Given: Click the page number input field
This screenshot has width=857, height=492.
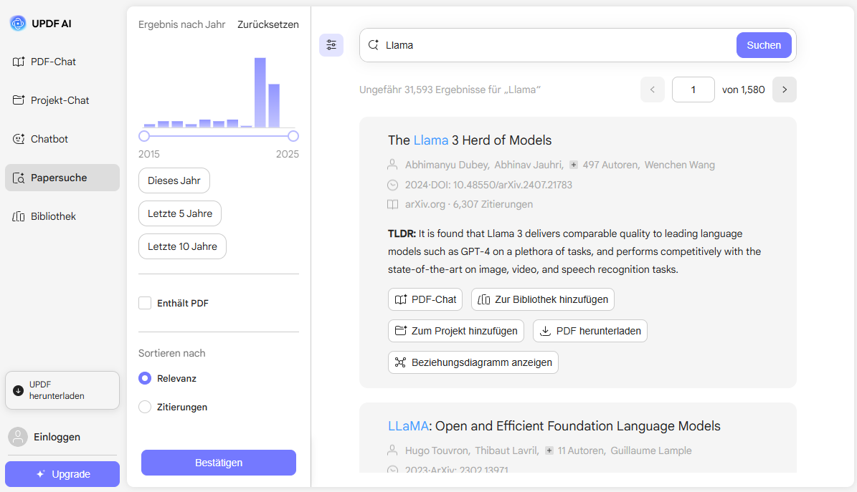Looking at the screenshot, I should [x=693, y=90].
